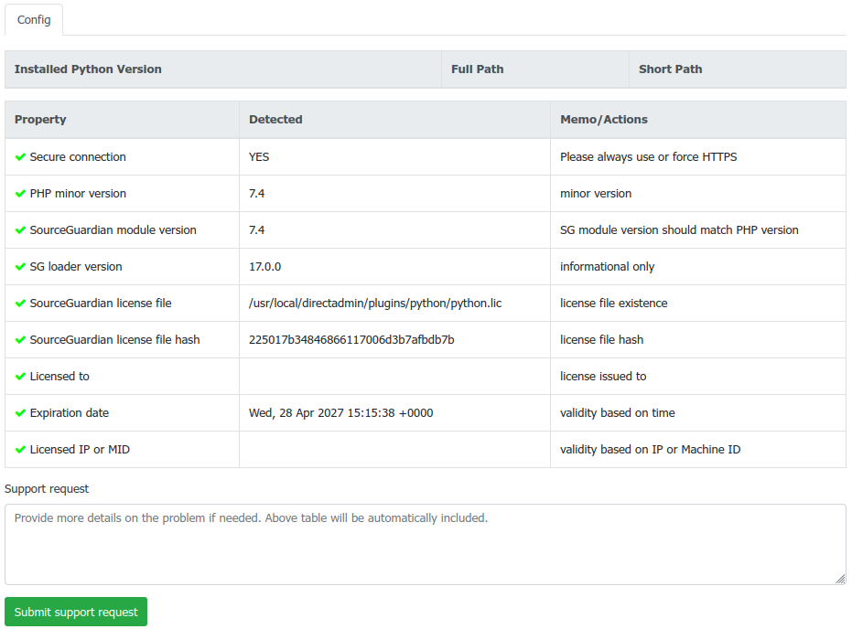
Task: Click the Short Path column header
Action: click(670, 69)
